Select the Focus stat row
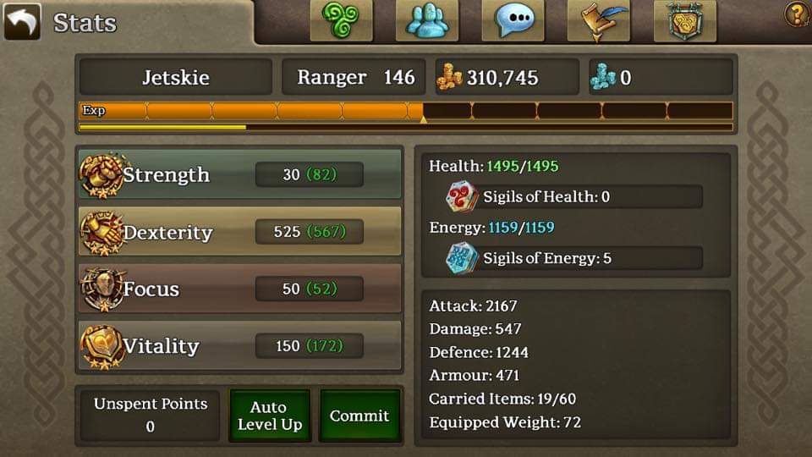The width and height of the screenshot is (812, 457). click(x=239, y=289)
